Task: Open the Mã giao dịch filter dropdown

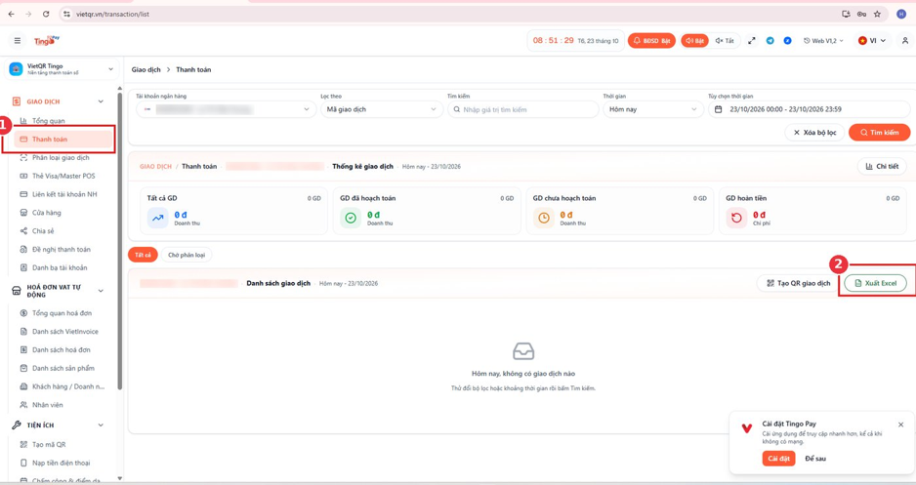Action: point(381,109)
